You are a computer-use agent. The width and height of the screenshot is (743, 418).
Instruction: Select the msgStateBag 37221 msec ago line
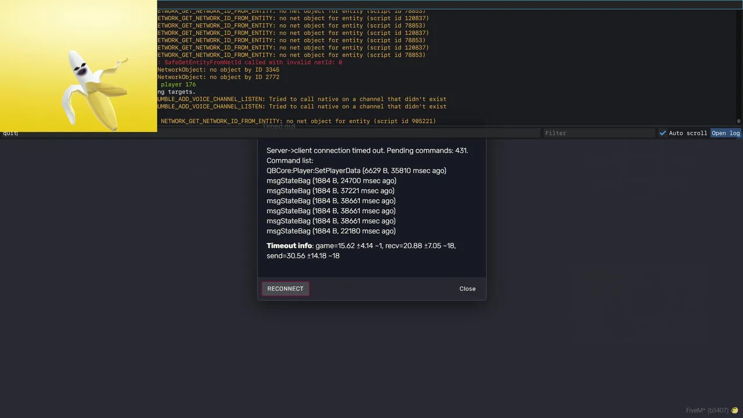[330, 190]
